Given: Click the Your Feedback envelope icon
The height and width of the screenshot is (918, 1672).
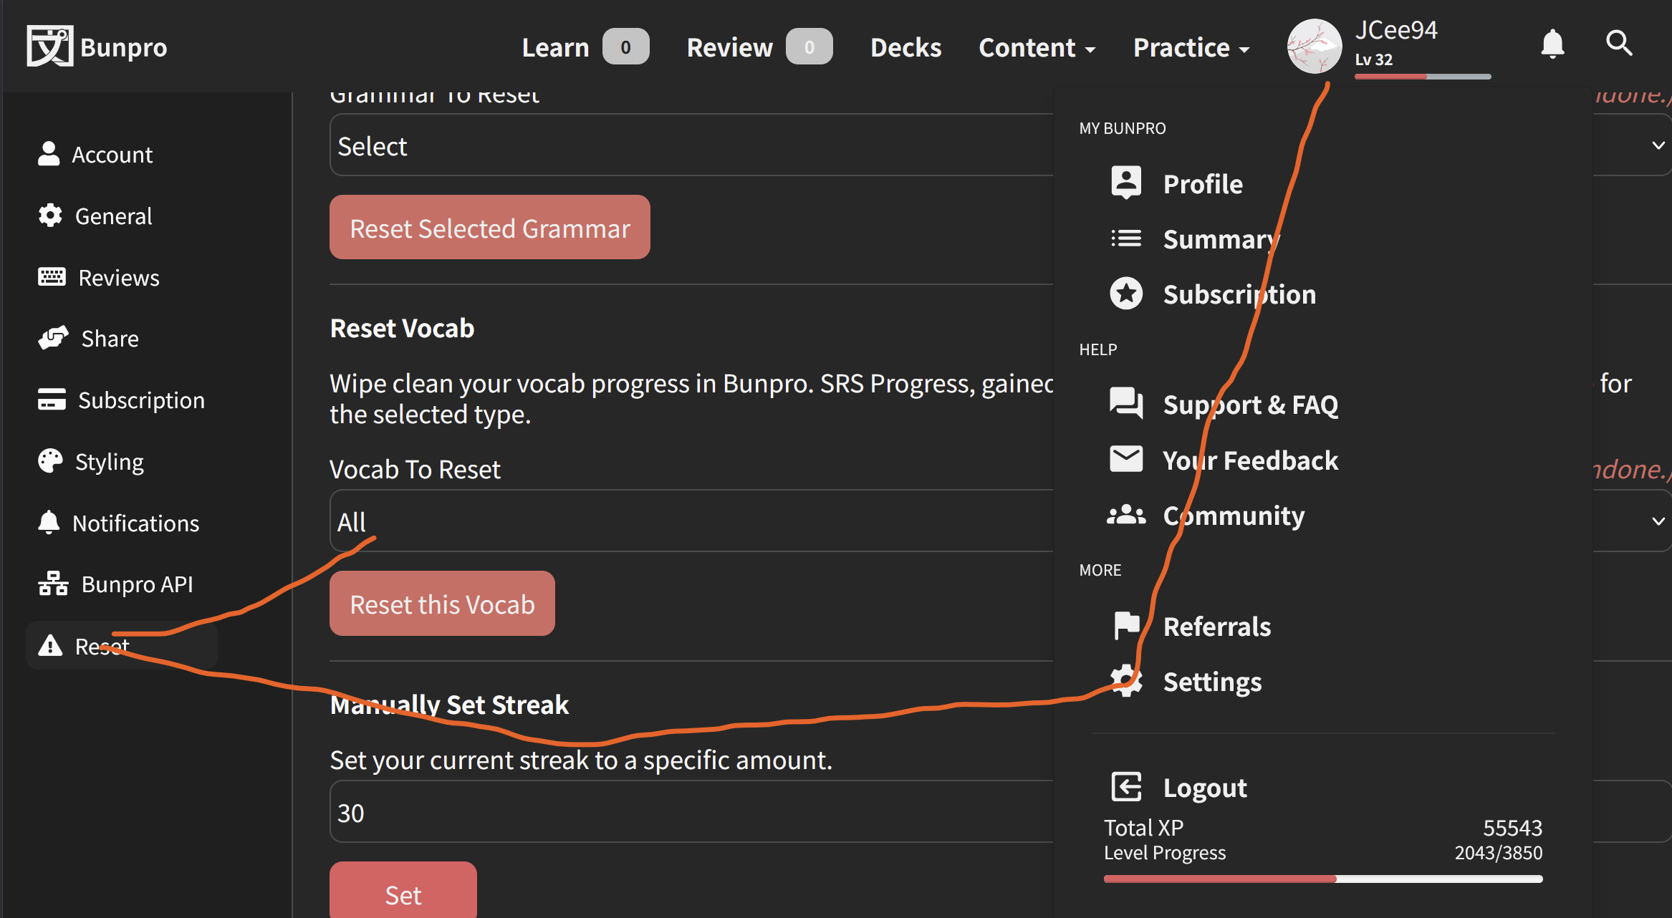Looking at the screenshot, I should tap(1126, 459).
